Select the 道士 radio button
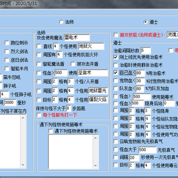This screenshot has width=178, height=178. (x=145, y=22)
